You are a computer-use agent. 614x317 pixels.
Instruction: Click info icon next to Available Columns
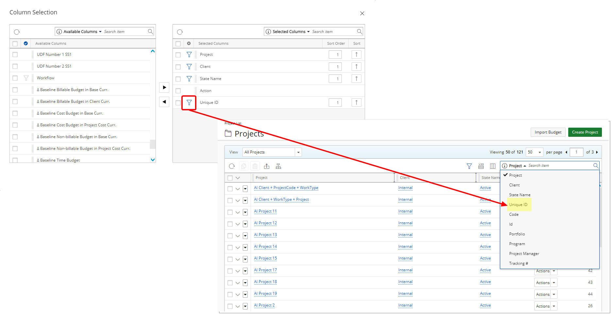tap(59, 32)
